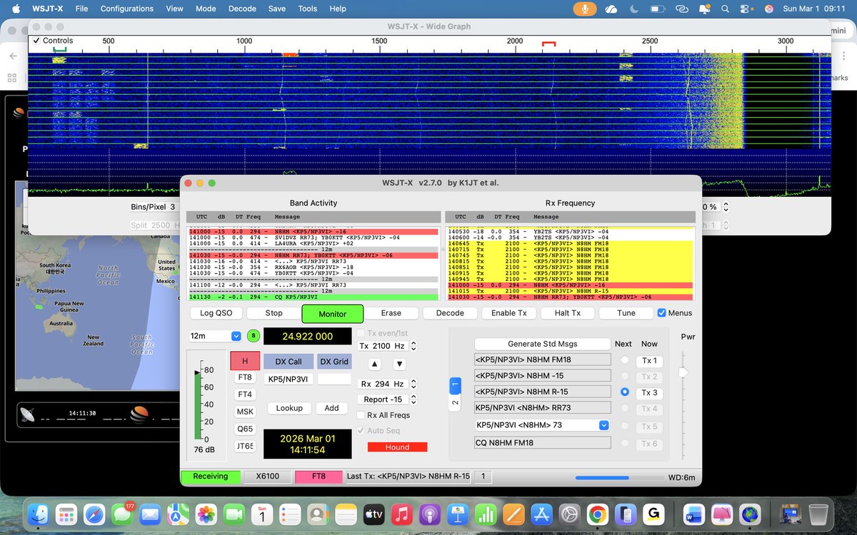Open the Configurations menu

(x=126, y=9)
